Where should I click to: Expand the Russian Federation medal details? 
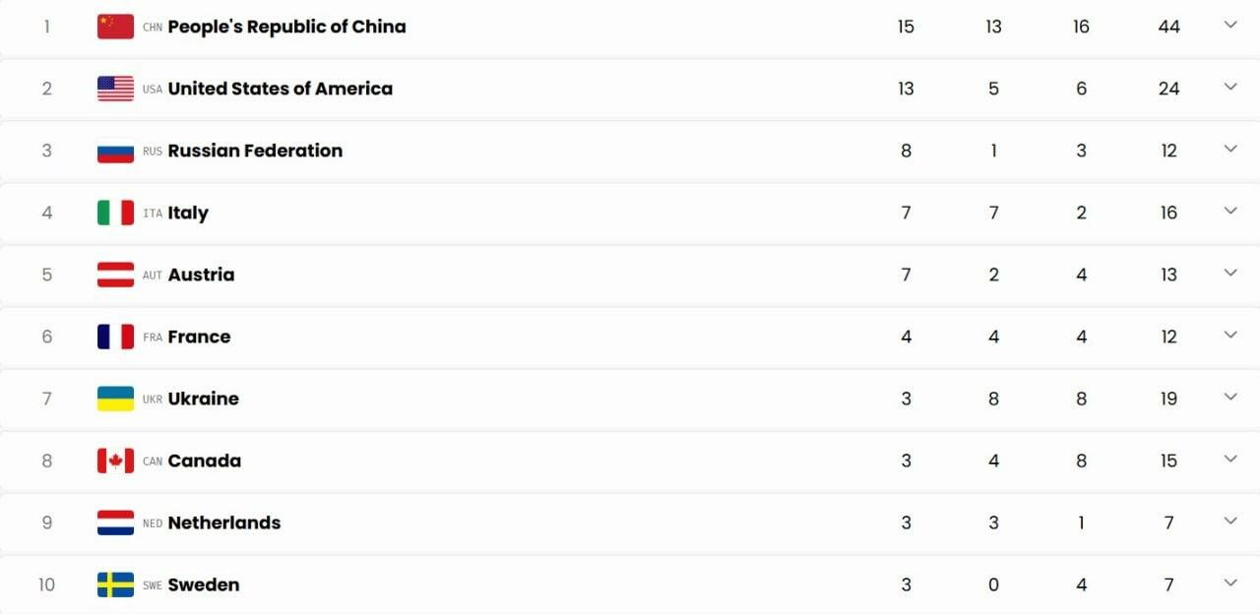click(x=1230, y=149)
